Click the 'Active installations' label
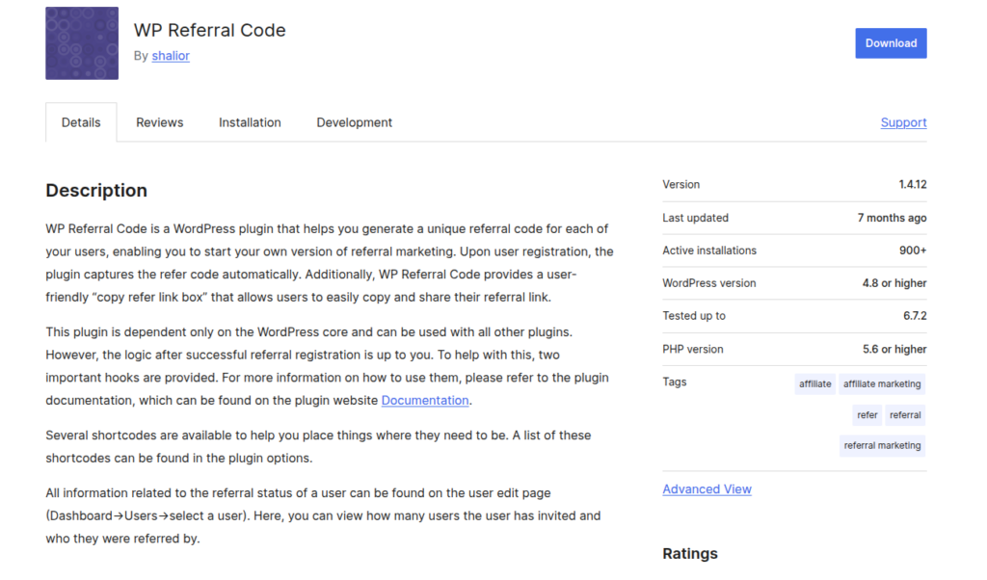Image resolution: width=987 pixels, height=580 pixels. [x=709, y=251]
